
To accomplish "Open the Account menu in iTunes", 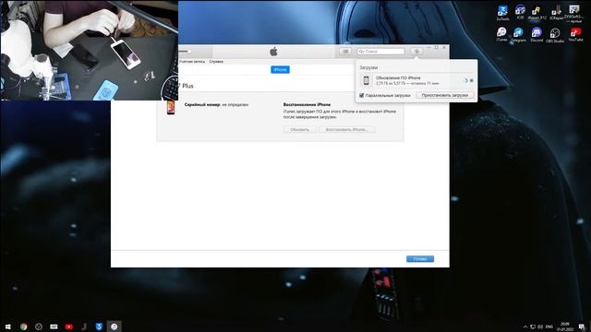I will coord(192,62).
